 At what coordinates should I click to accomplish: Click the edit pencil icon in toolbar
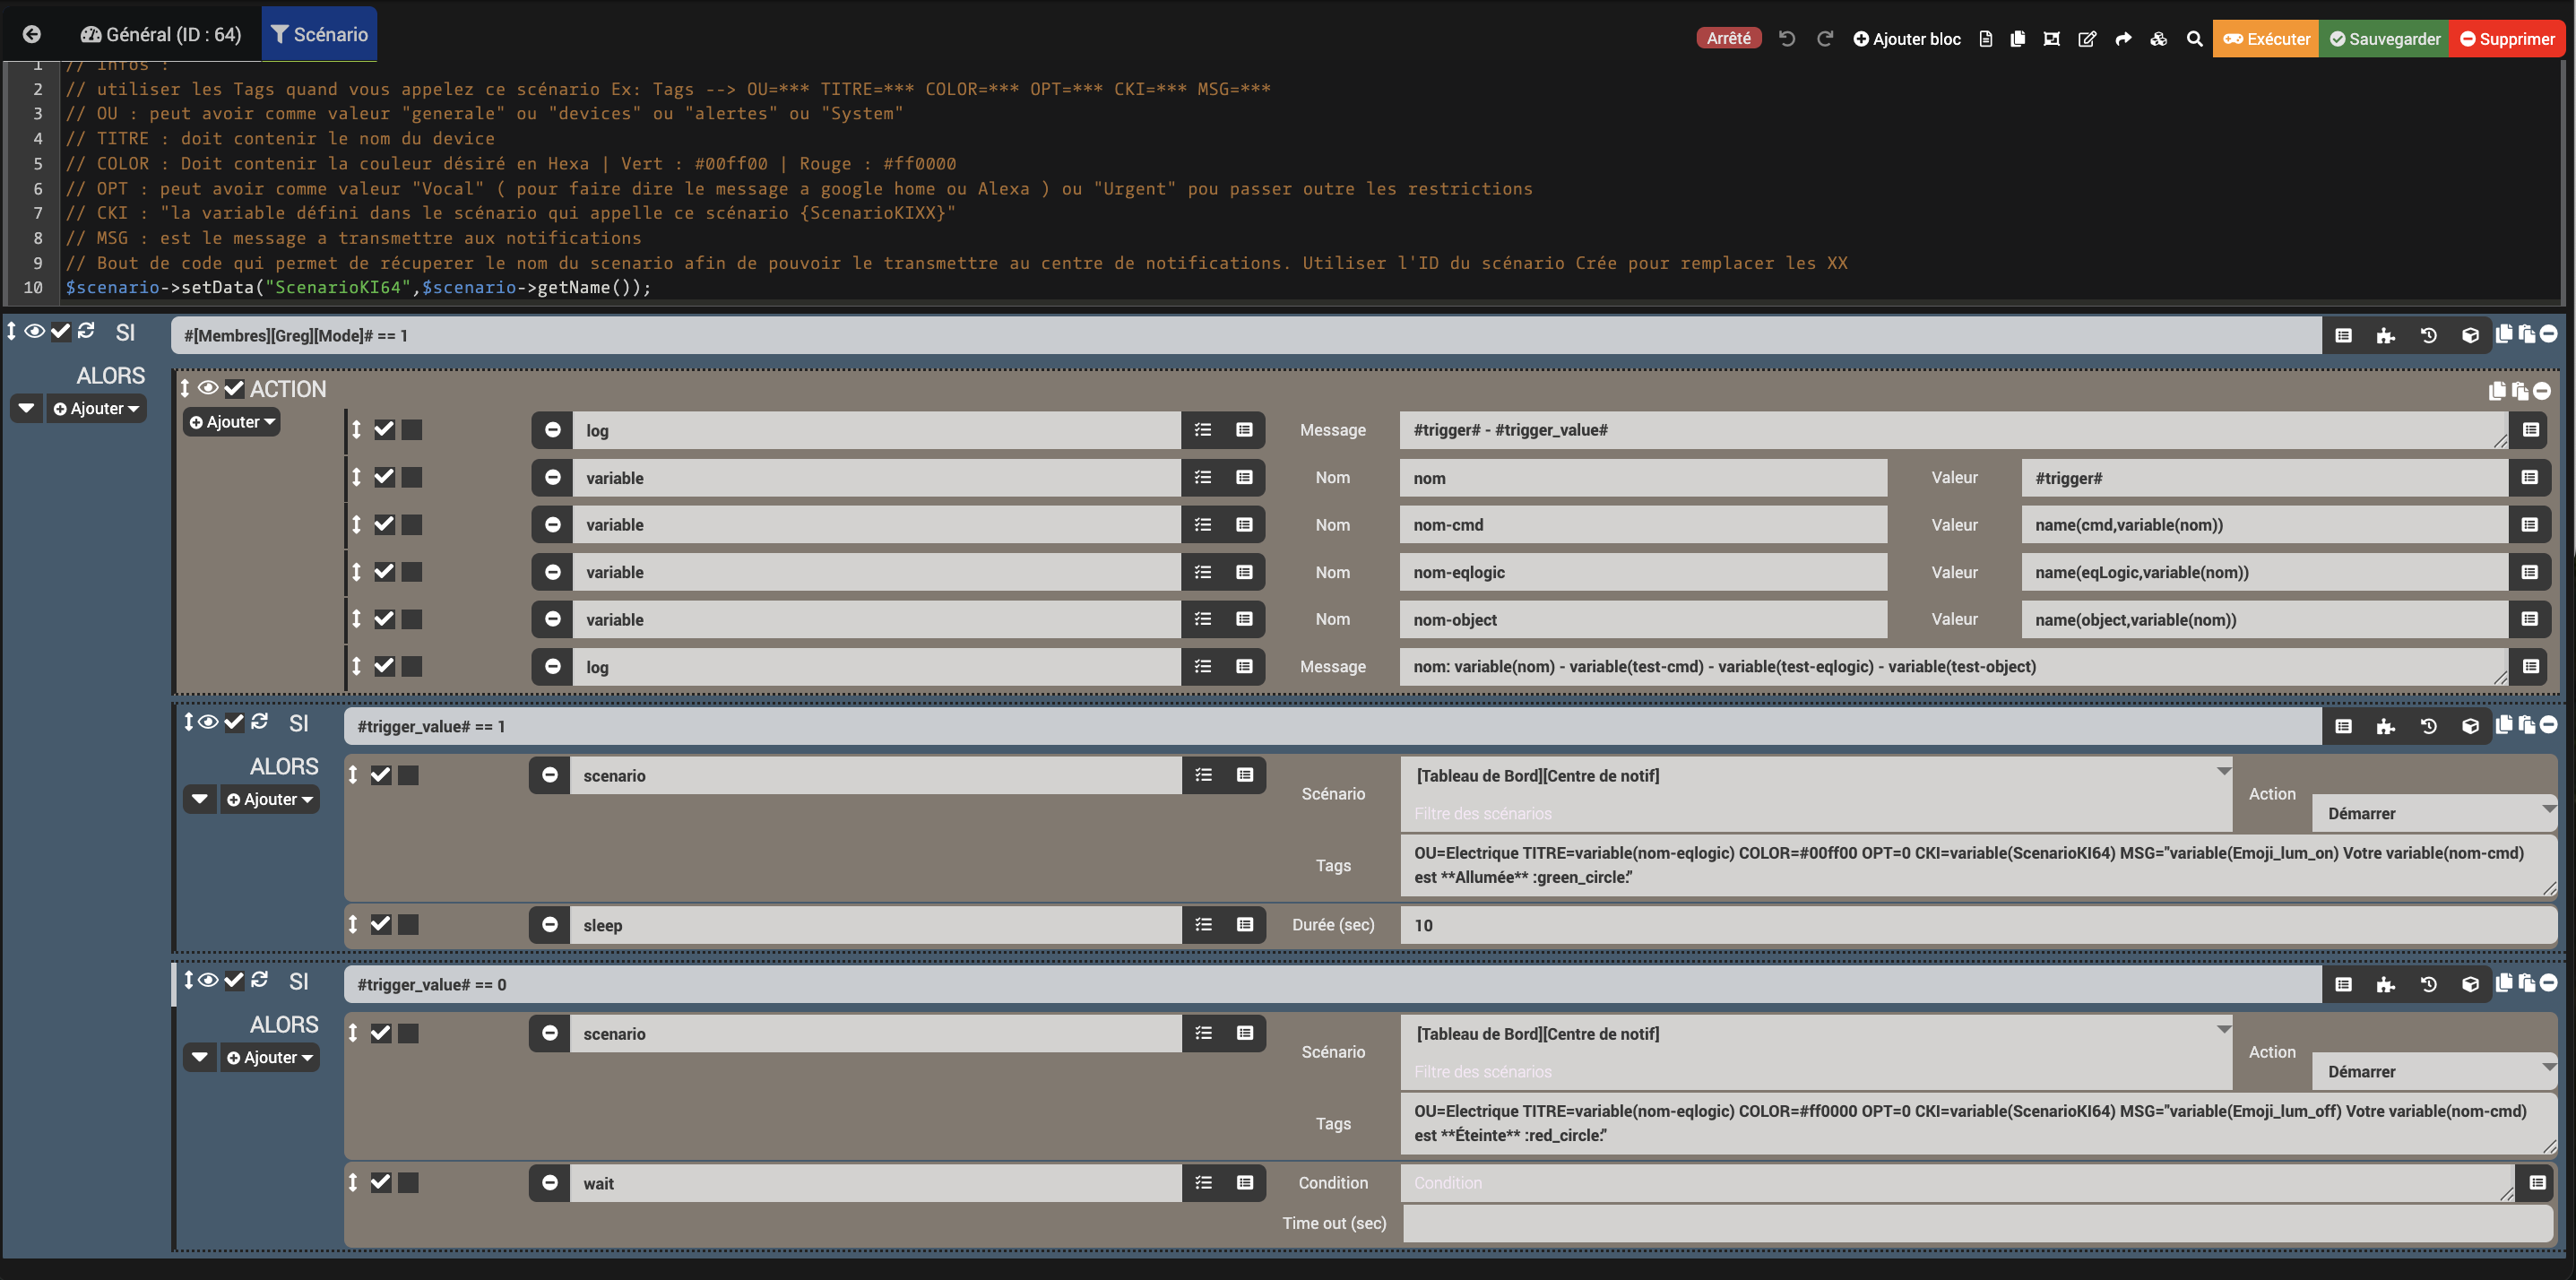click(x=2087, y=39)
